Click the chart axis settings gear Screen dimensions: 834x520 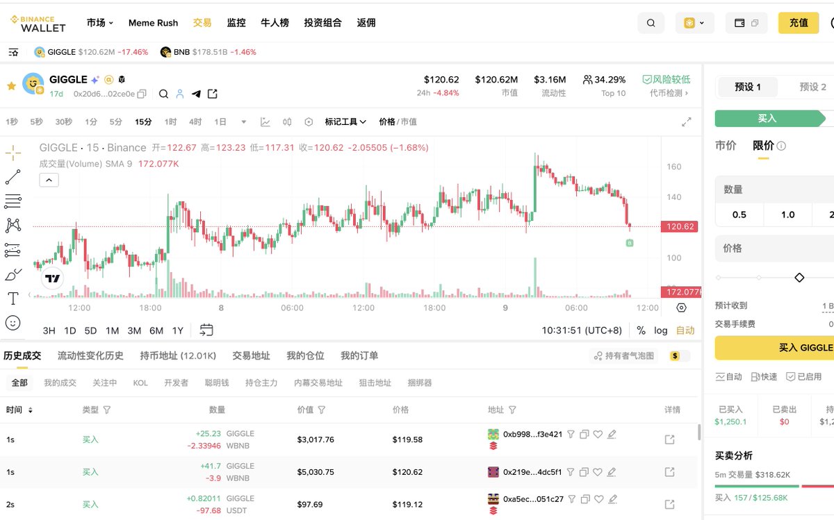point(681,308)
